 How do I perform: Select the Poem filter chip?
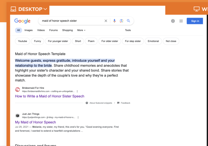(91, 41)
